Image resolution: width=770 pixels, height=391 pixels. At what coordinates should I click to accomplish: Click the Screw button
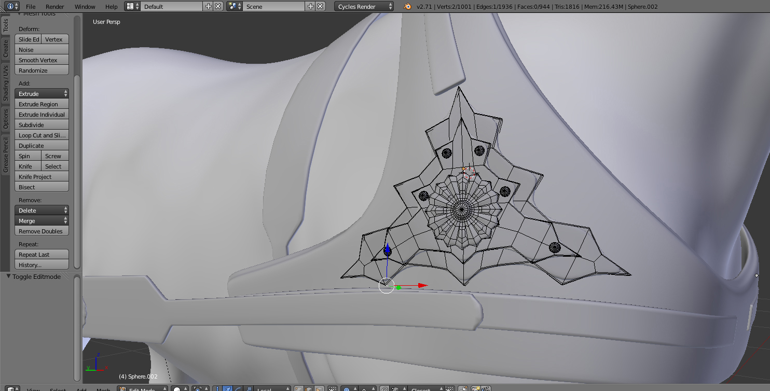tap(55, 156)
